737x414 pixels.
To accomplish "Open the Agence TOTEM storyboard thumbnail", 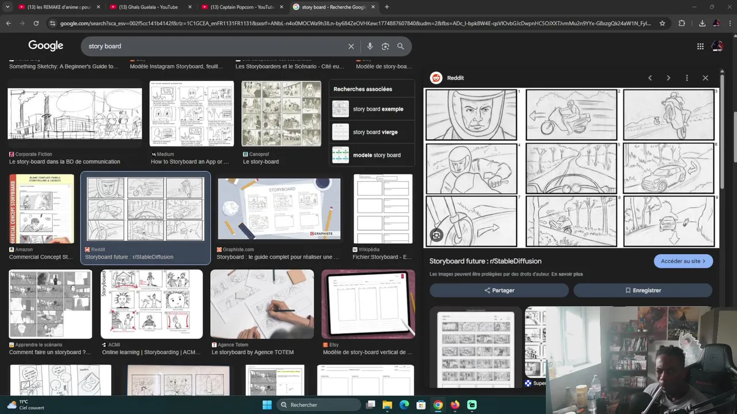I will [x=262, y=304].
